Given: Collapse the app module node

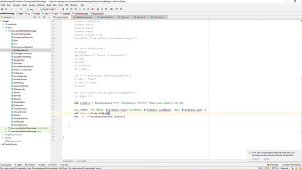Looking at the screenshot, I should tap(1, 21).
